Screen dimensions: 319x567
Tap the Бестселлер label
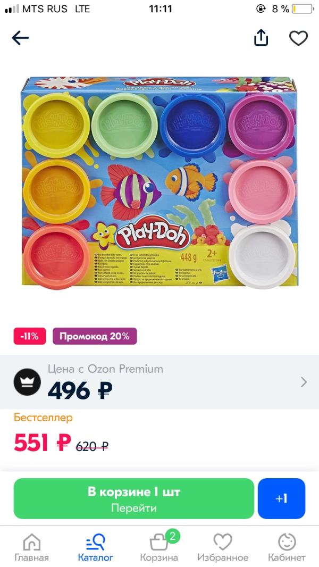pyautogui.click(x=43, y=418)
